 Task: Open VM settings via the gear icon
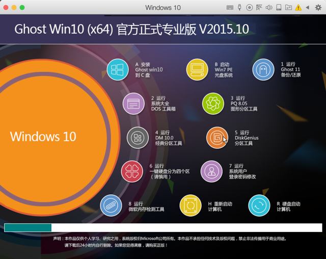[x=318, y=8]
